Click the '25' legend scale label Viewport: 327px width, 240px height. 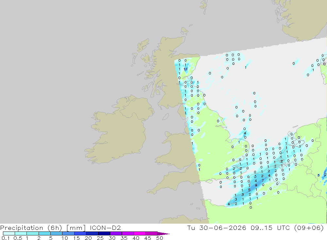click(x=100, y=238)
